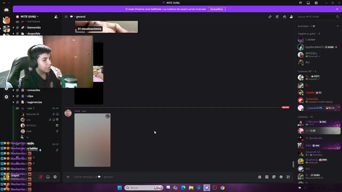Click the taskbar Buscar search box
This screenshot has width=342, height=192.
[144, 188]
